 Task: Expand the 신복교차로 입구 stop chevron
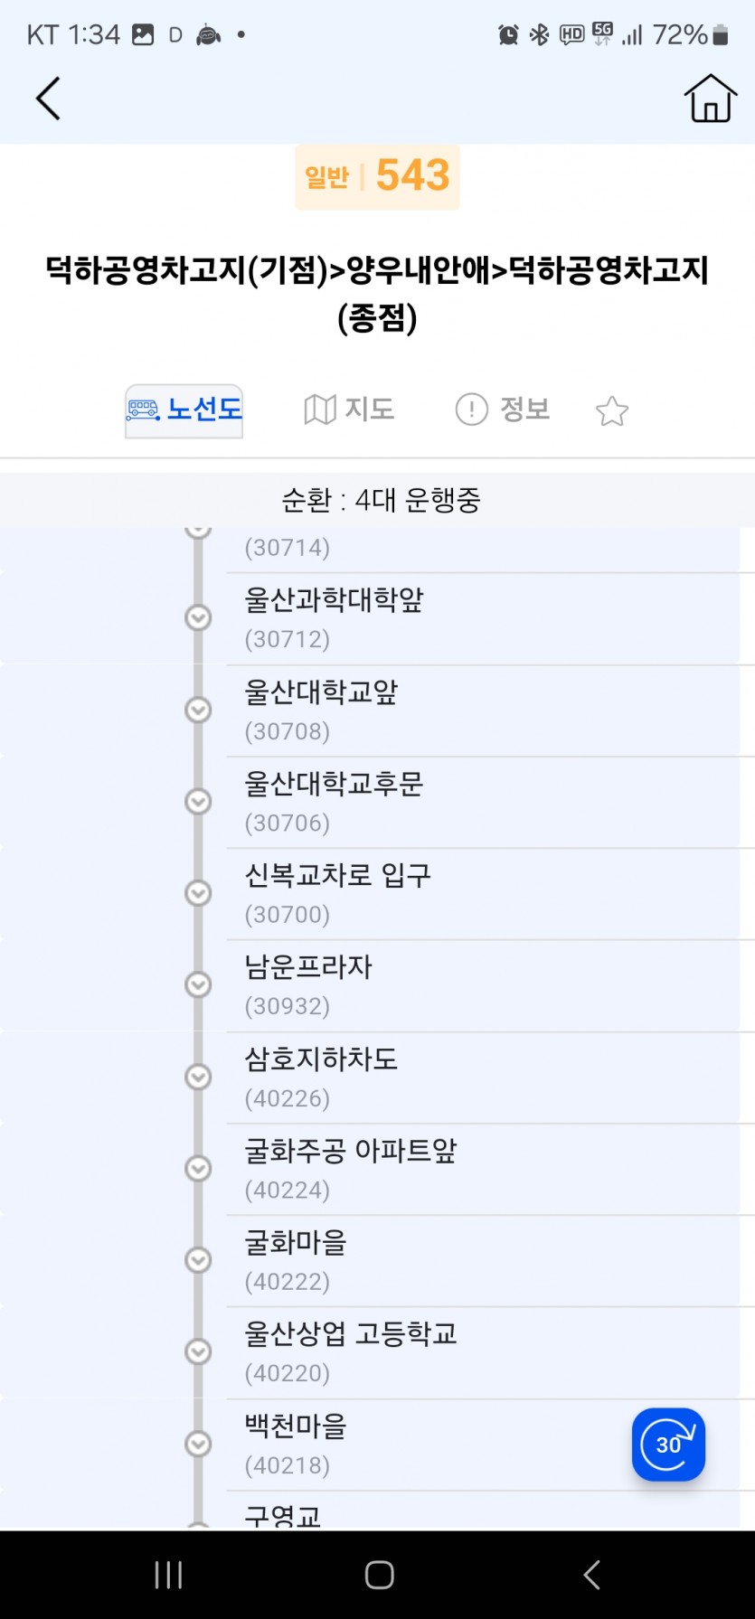coord(198,893)
